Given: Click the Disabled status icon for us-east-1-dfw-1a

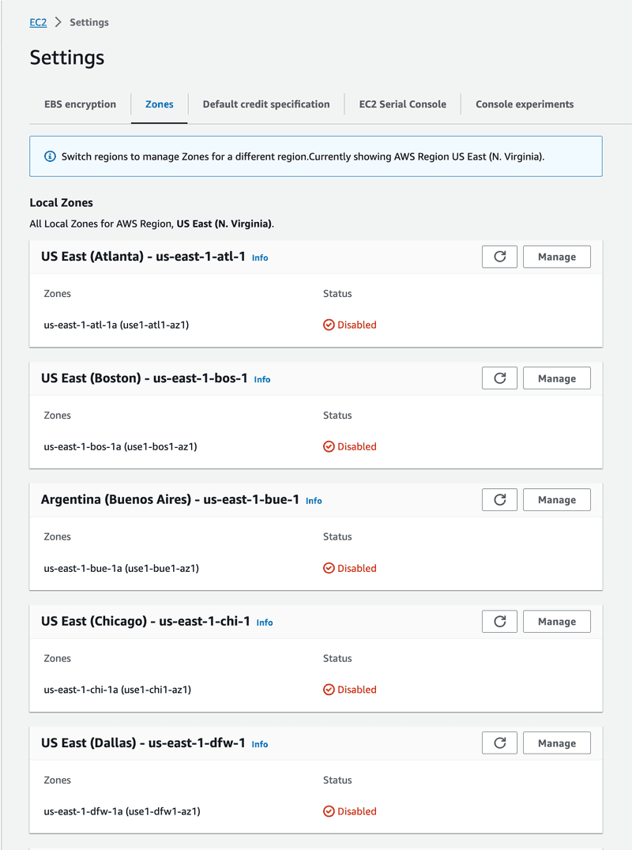Looking at the screenshot, I should [329, 811].
